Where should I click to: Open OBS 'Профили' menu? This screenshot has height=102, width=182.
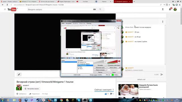[x=75, y=24]
